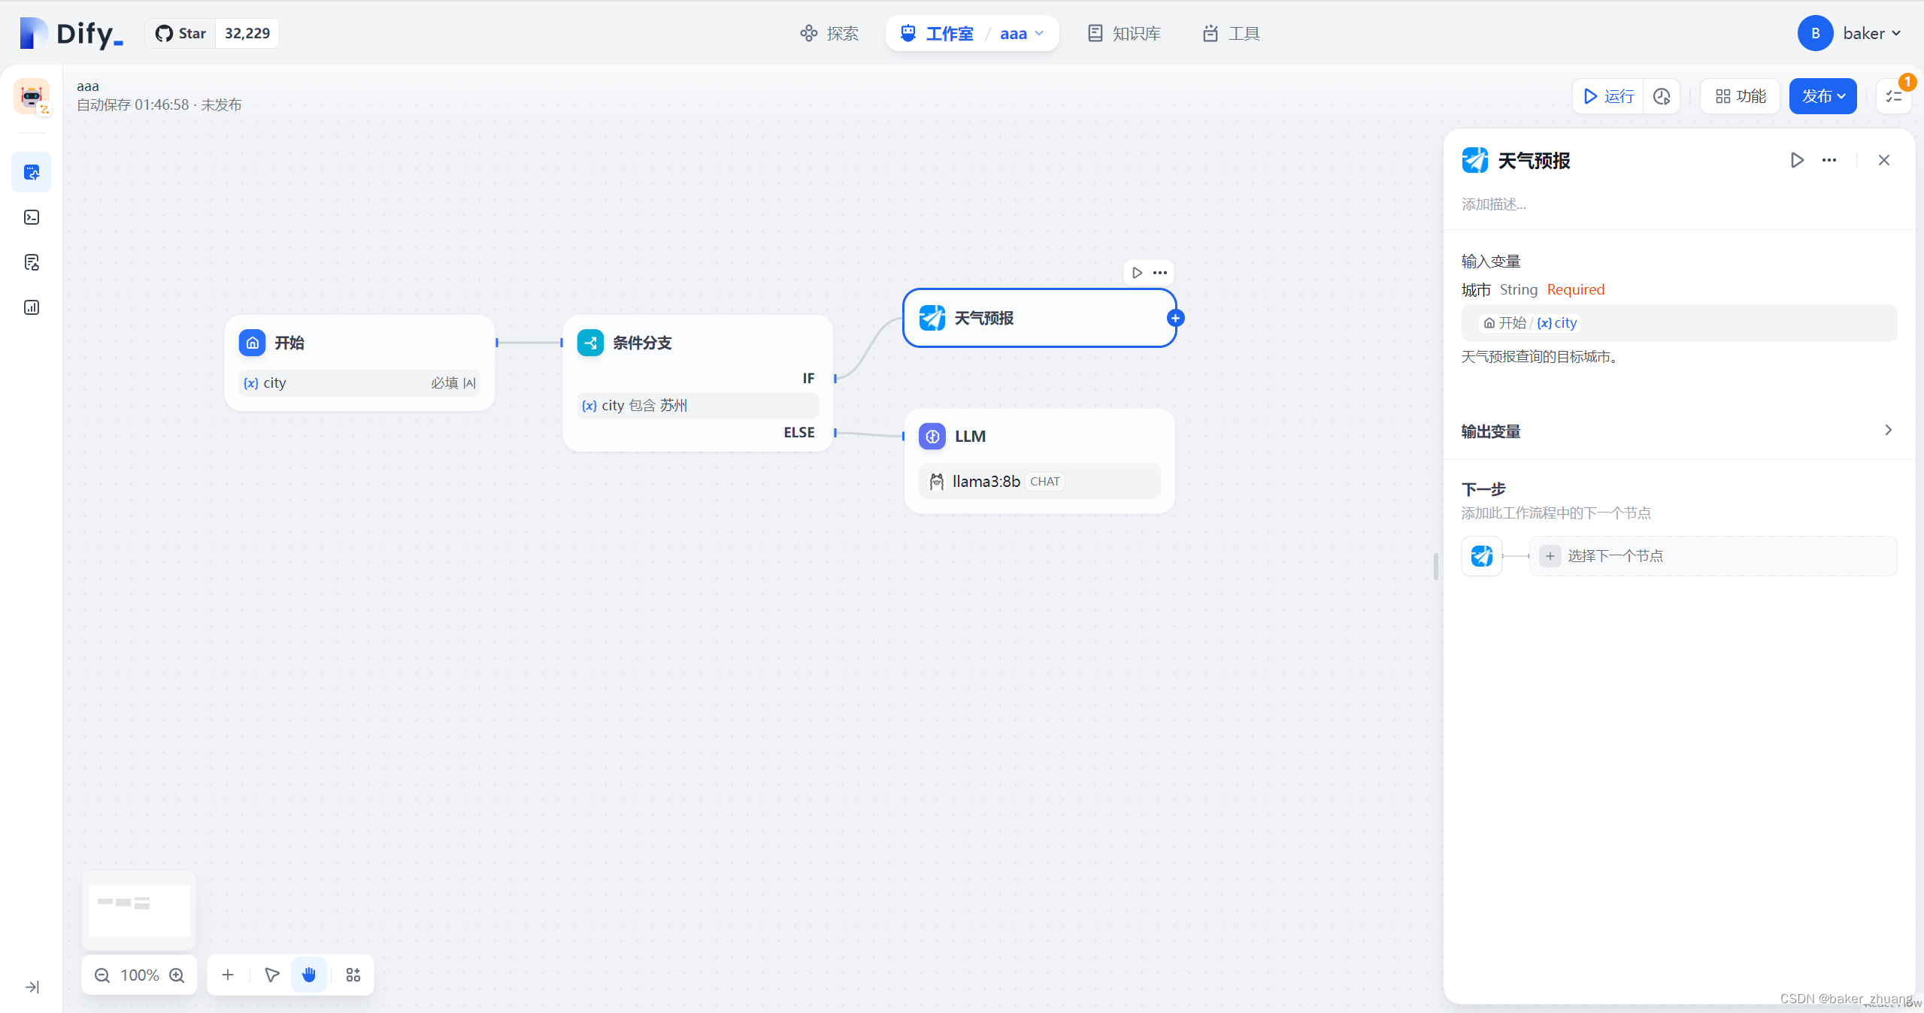The height and width of the screenshot is (1013, 1924).
Task: Open API access sidebar icon
Action: click(x=32, y=217)
